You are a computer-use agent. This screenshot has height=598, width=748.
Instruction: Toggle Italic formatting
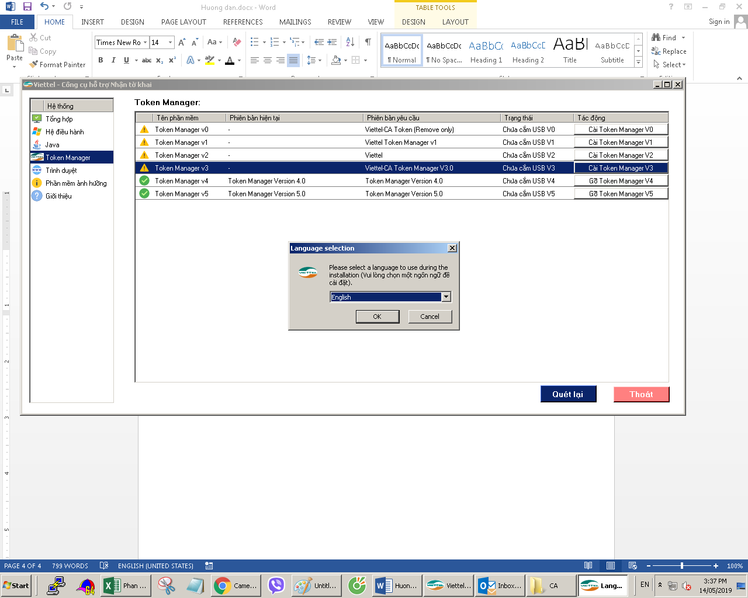tap(113, 60)
